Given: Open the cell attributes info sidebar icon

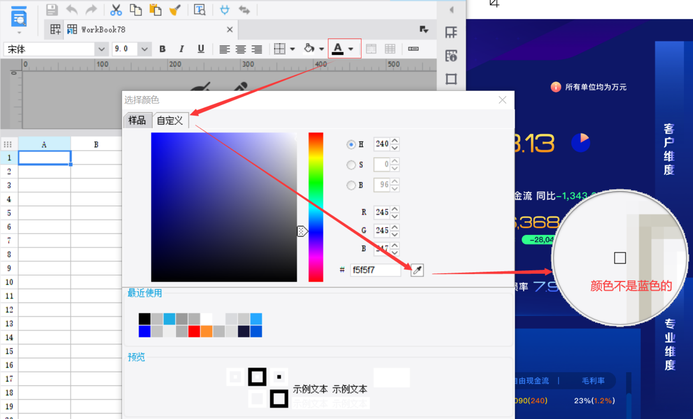Looking at the screenshot, I should click(x=451, y=55).
